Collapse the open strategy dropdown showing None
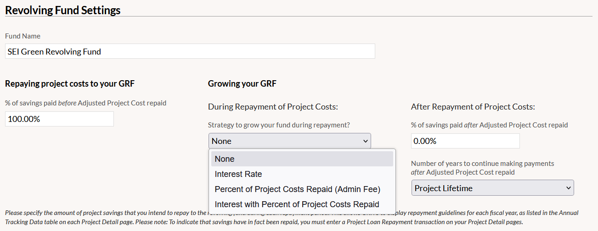Screen dimensions: 598x231 (289, 141)
